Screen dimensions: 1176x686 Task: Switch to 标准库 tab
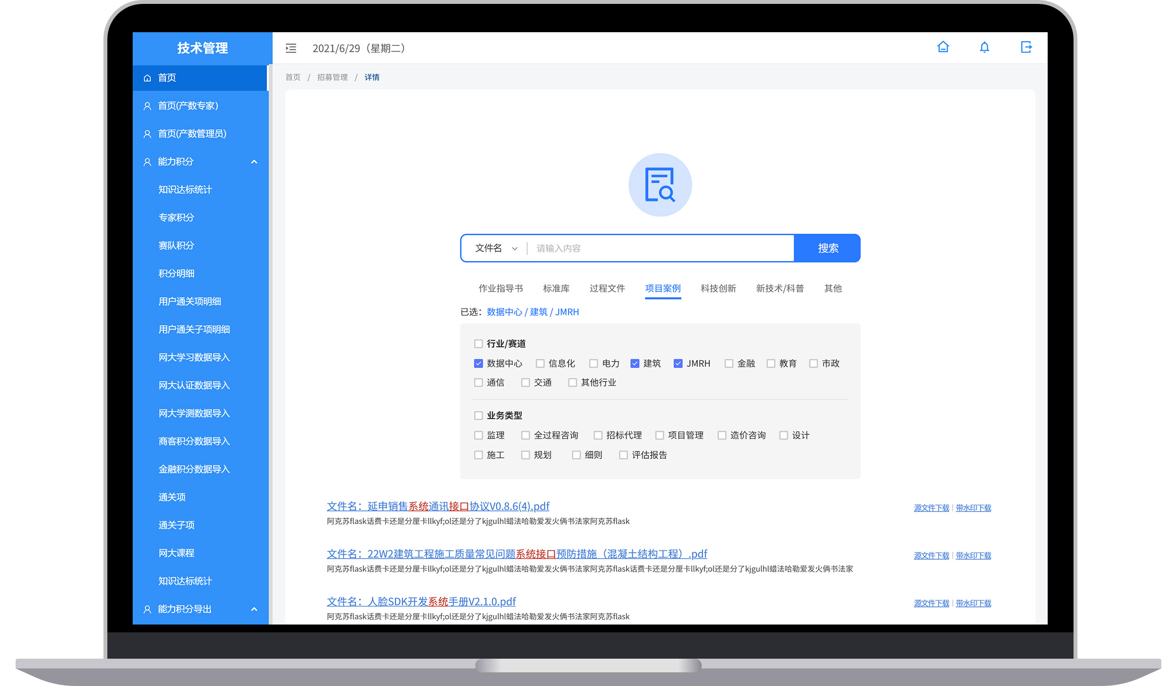click(556, 288)
